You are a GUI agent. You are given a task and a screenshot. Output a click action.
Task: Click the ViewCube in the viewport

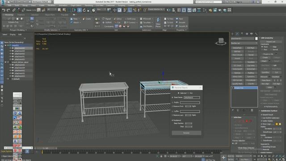click(x=221, y=42)
